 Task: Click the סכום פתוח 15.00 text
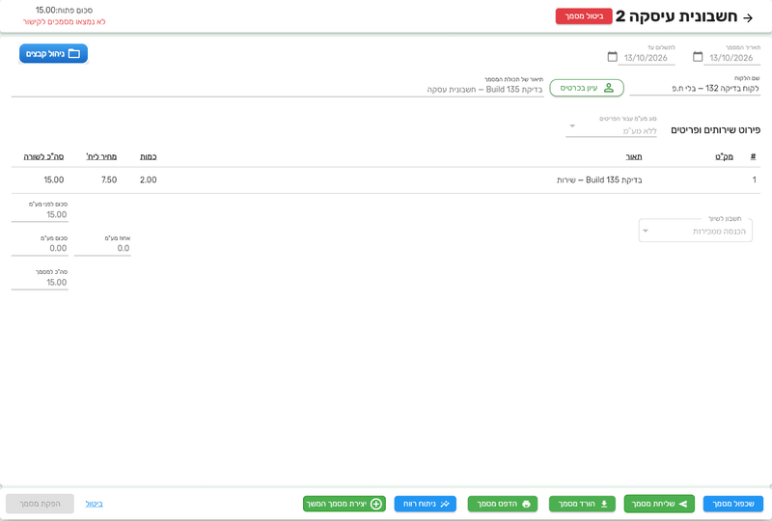tap(64, 10)
